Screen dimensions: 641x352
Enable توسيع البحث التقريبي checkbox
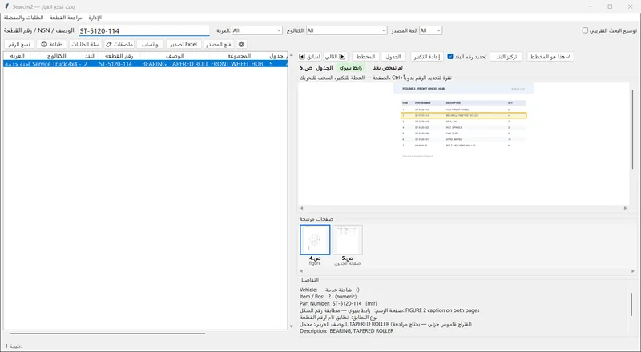pyautogui.click(x=585, y=30)
